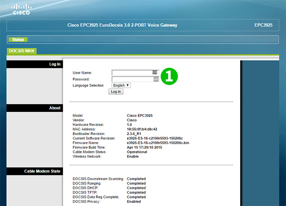Click the password manager icon in User Name field
286x206 pixels.
(155, 72)
